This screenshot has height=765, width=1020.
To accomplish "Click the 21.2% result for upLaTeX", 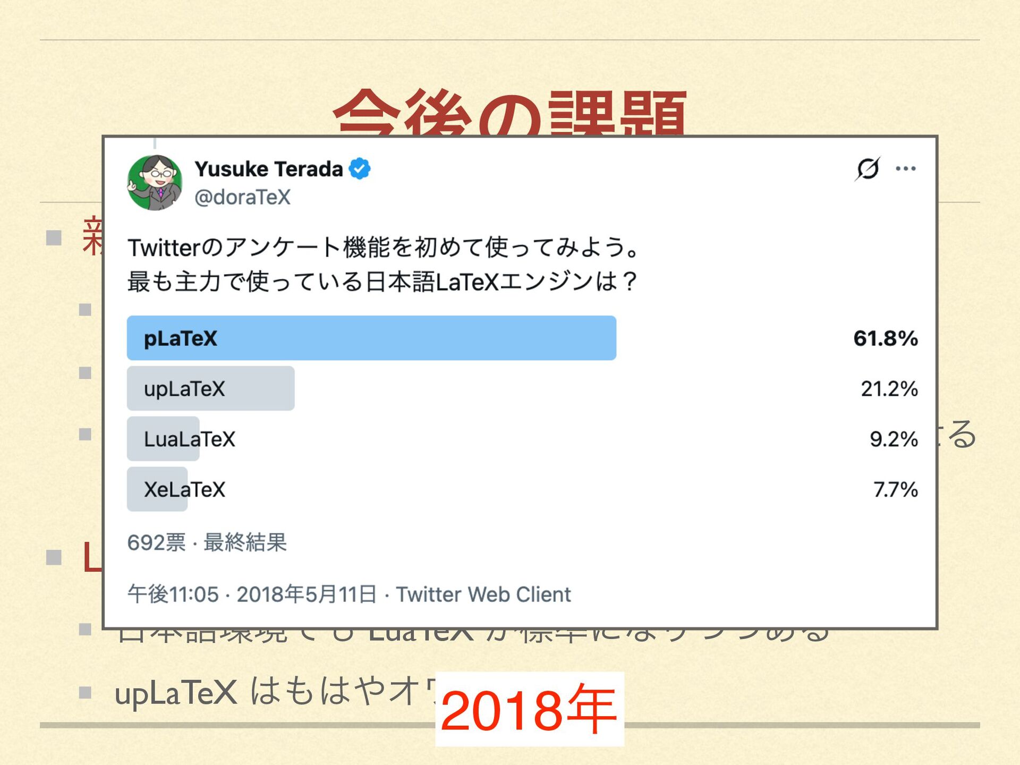I will coord(889,389).
